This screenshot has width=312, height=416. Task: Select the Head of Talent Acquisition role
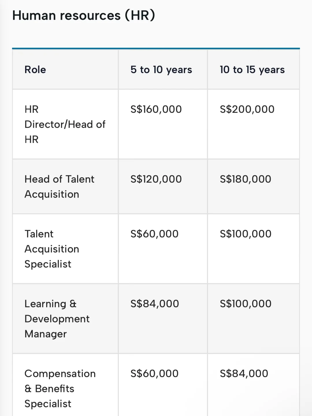(59, 187)
